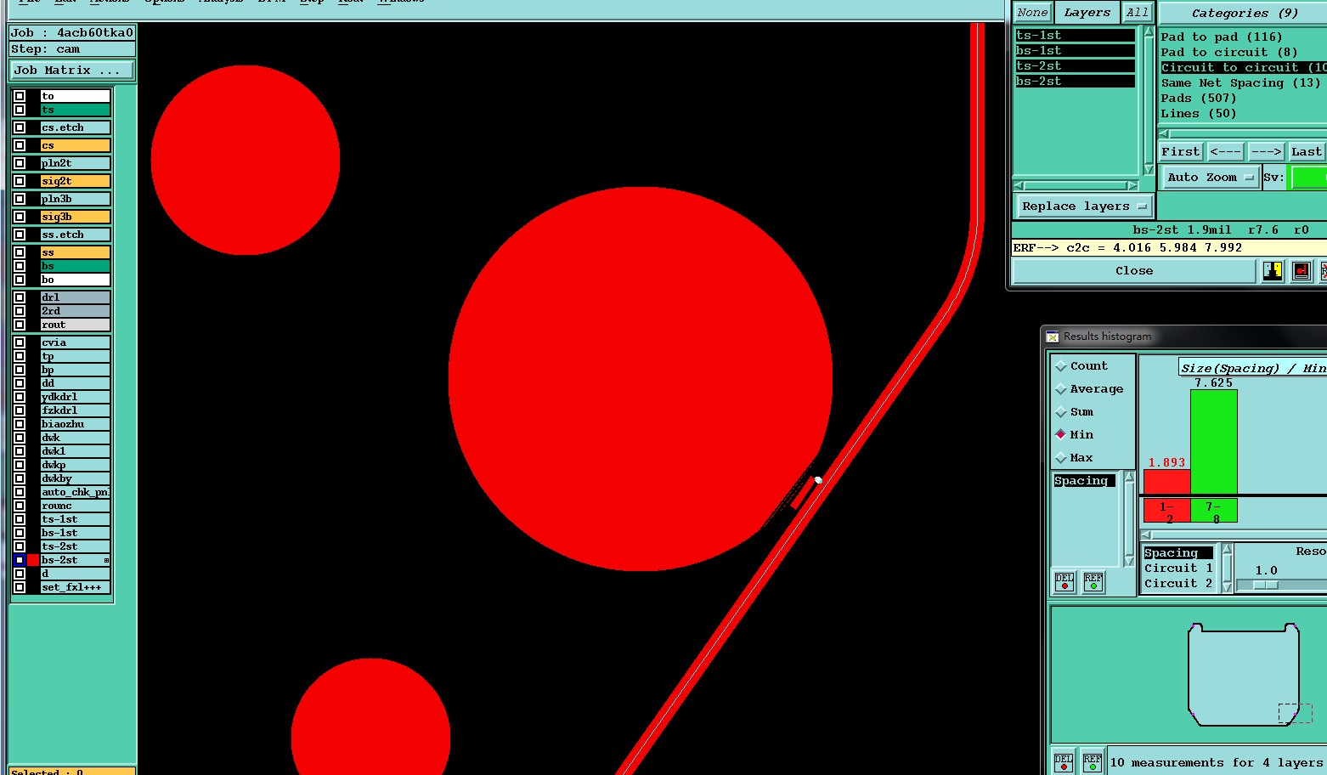The image size is (1327, 775).
Task: Click the previous arrow button
Action: pos(1225,152)
